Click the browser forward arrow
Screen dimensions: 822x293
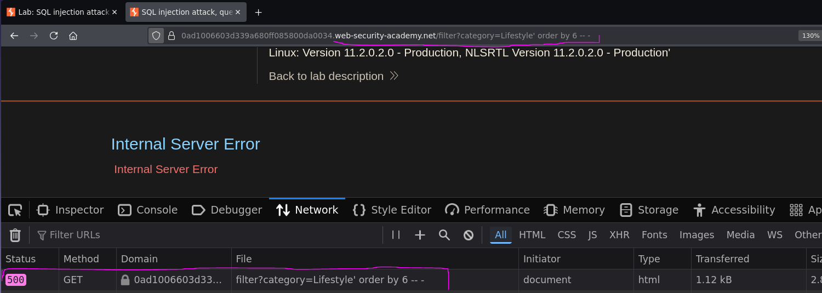[x=34, y=36]
